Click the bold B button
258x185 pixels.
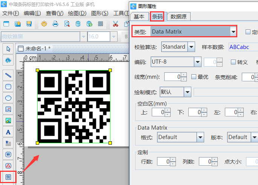[x=126, y=37]
